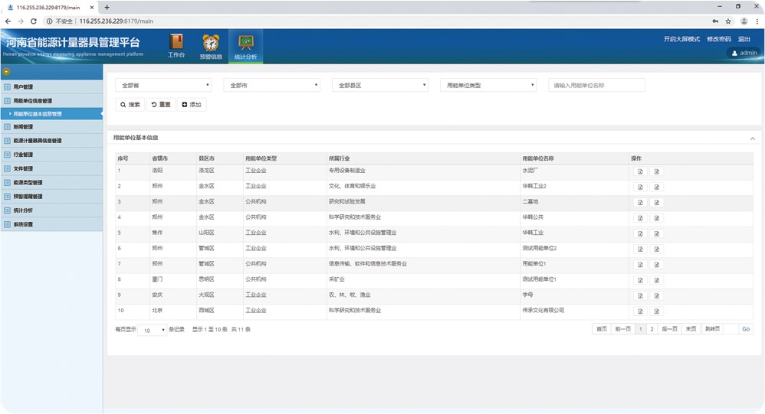This screenshot has height=414, width=765.
Task: Open the 行业管理 sidebar item
Action: click(x=51, y=155)
